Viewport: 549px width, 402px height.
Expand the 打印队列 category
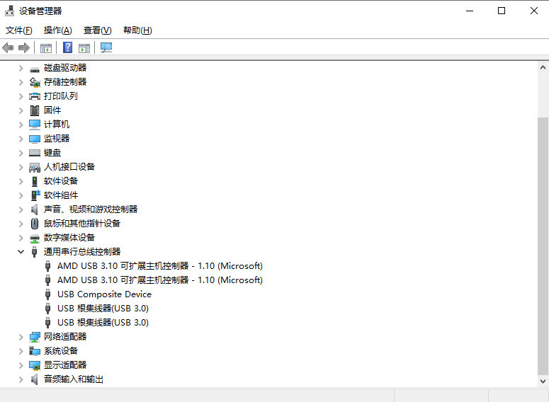click(21, 96)
